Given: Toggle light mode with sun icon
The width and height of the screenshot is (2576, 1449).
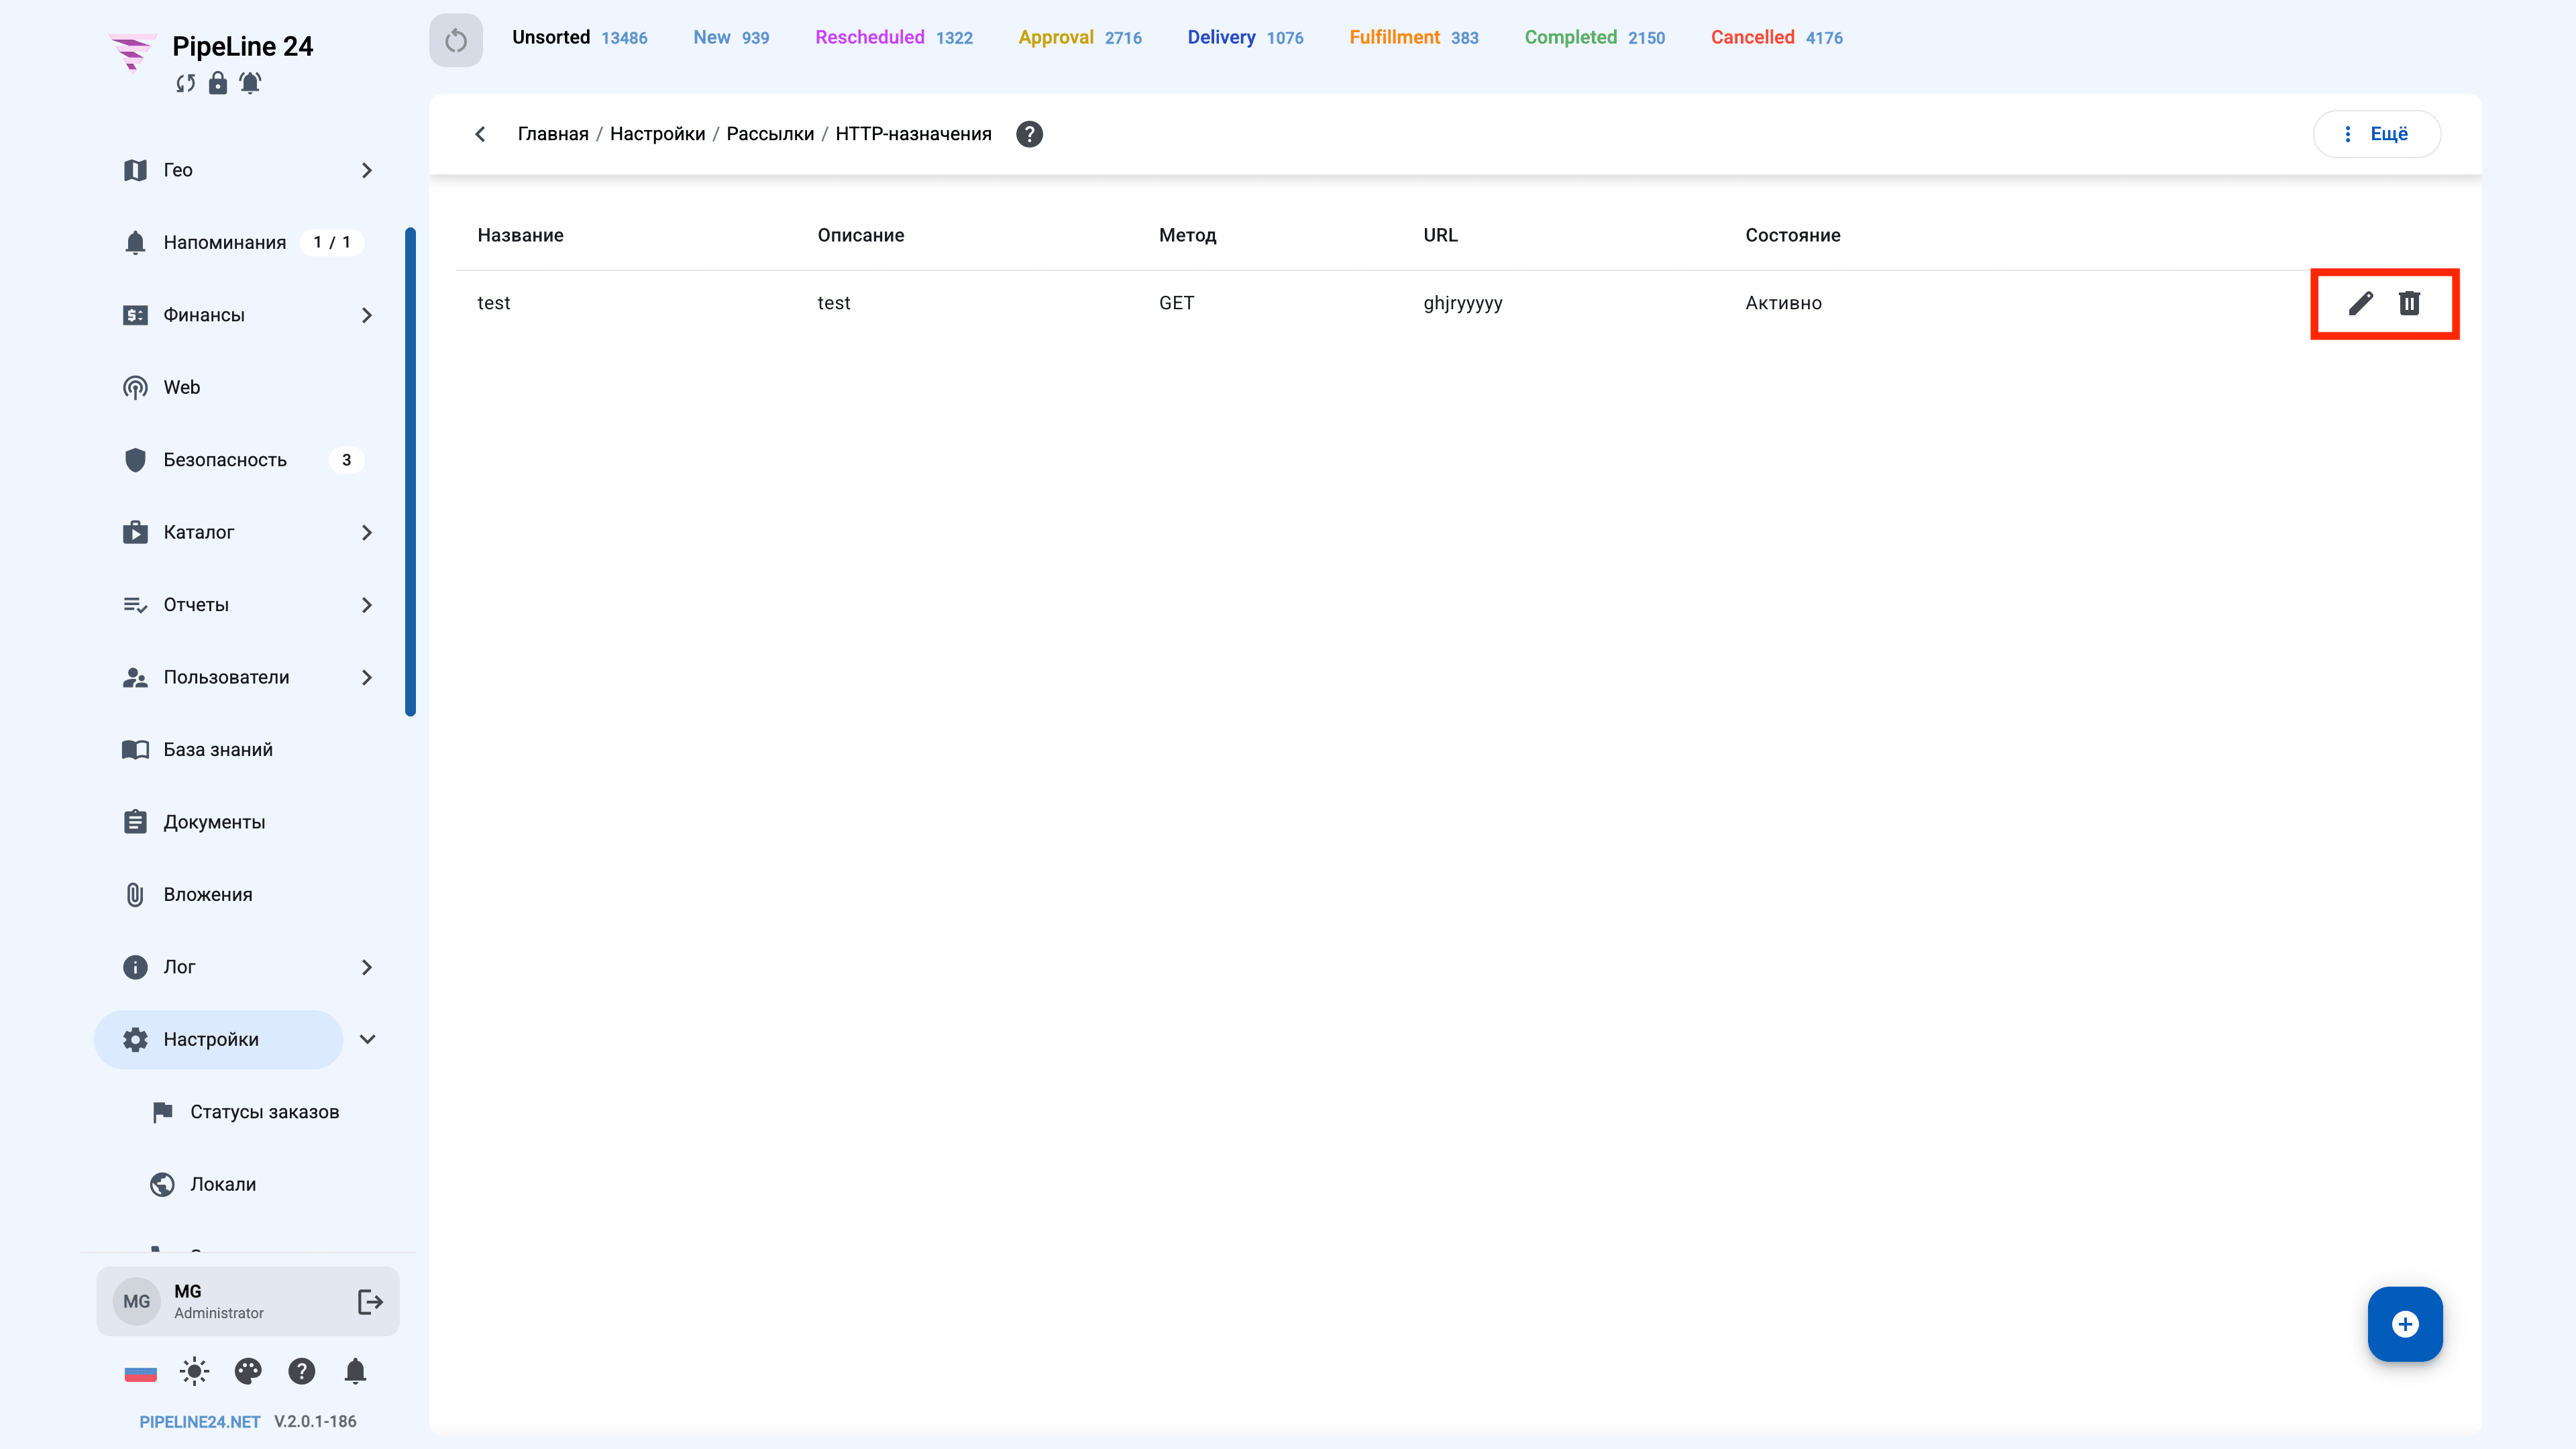Looking at the screenshot, I should (194, 1371).
